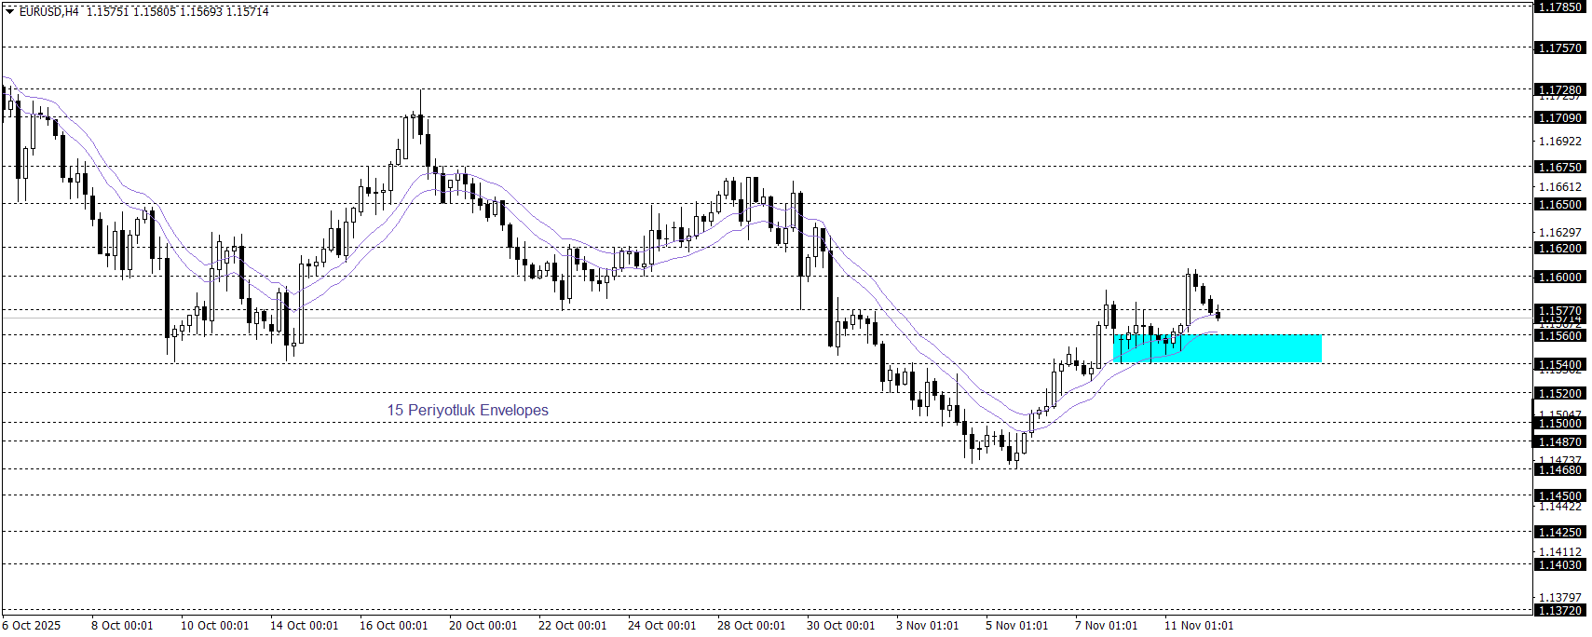
Task: Click the EURUSD,H4 chart title text
Action: point(48,12)
